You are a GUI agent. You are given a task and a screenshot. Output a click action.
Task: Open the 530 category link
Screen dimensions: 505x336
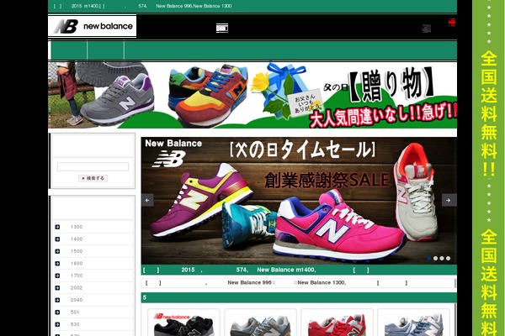pyautogui.click(x=75, y=324)
